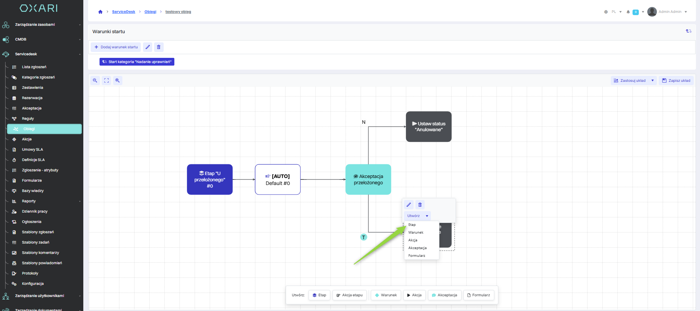Click the fit-to-screen icon
This screenshot has height=311, width=700.
(107, 80)
